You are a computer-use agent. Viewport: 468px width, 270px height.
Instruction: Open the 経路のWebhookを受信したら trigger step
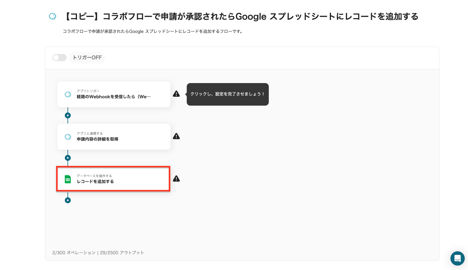pyautogui.click(x=114, y=94)
